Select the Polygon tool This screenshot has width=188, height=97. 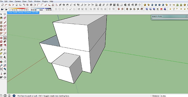1,30
